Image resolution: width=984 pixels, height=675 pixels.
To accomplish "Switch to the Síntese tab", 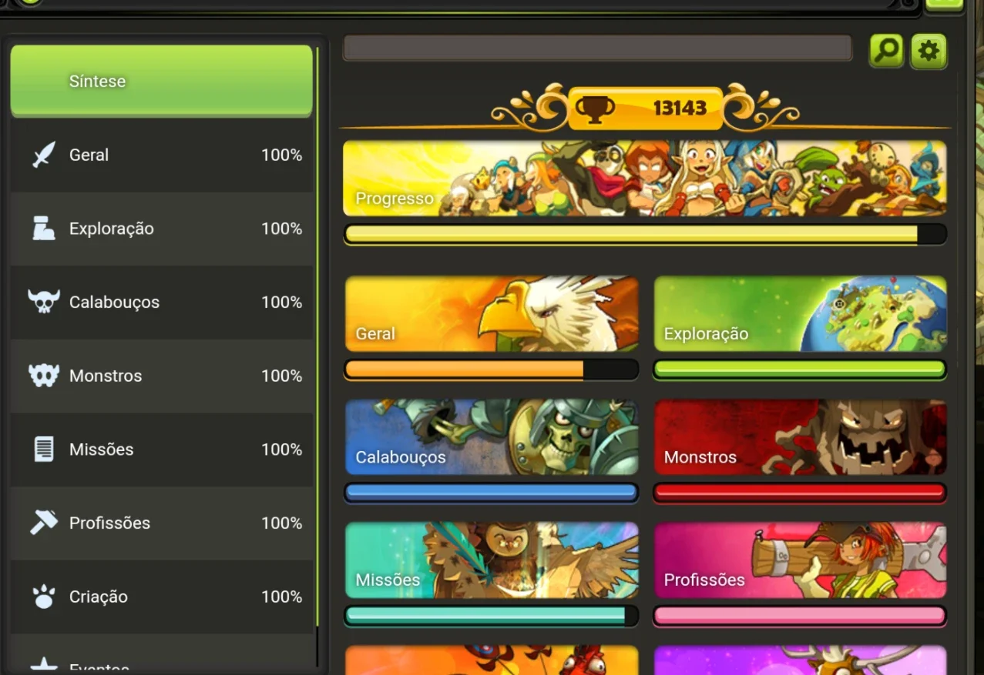I will click(x=161, y=81).
